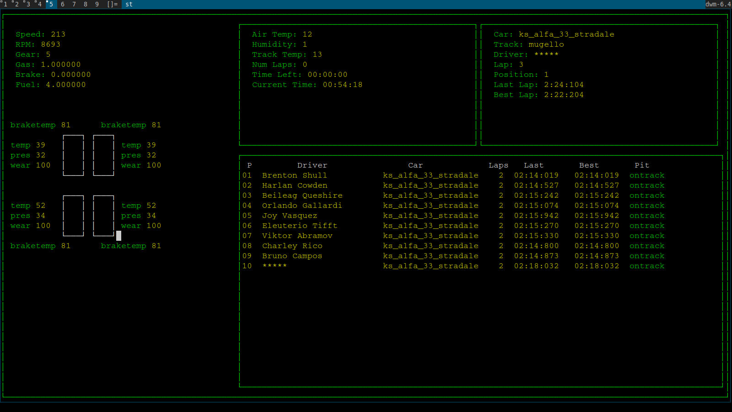Select the Harlan Cowden row
Screen dimensions: 732x412
(453, 185)
